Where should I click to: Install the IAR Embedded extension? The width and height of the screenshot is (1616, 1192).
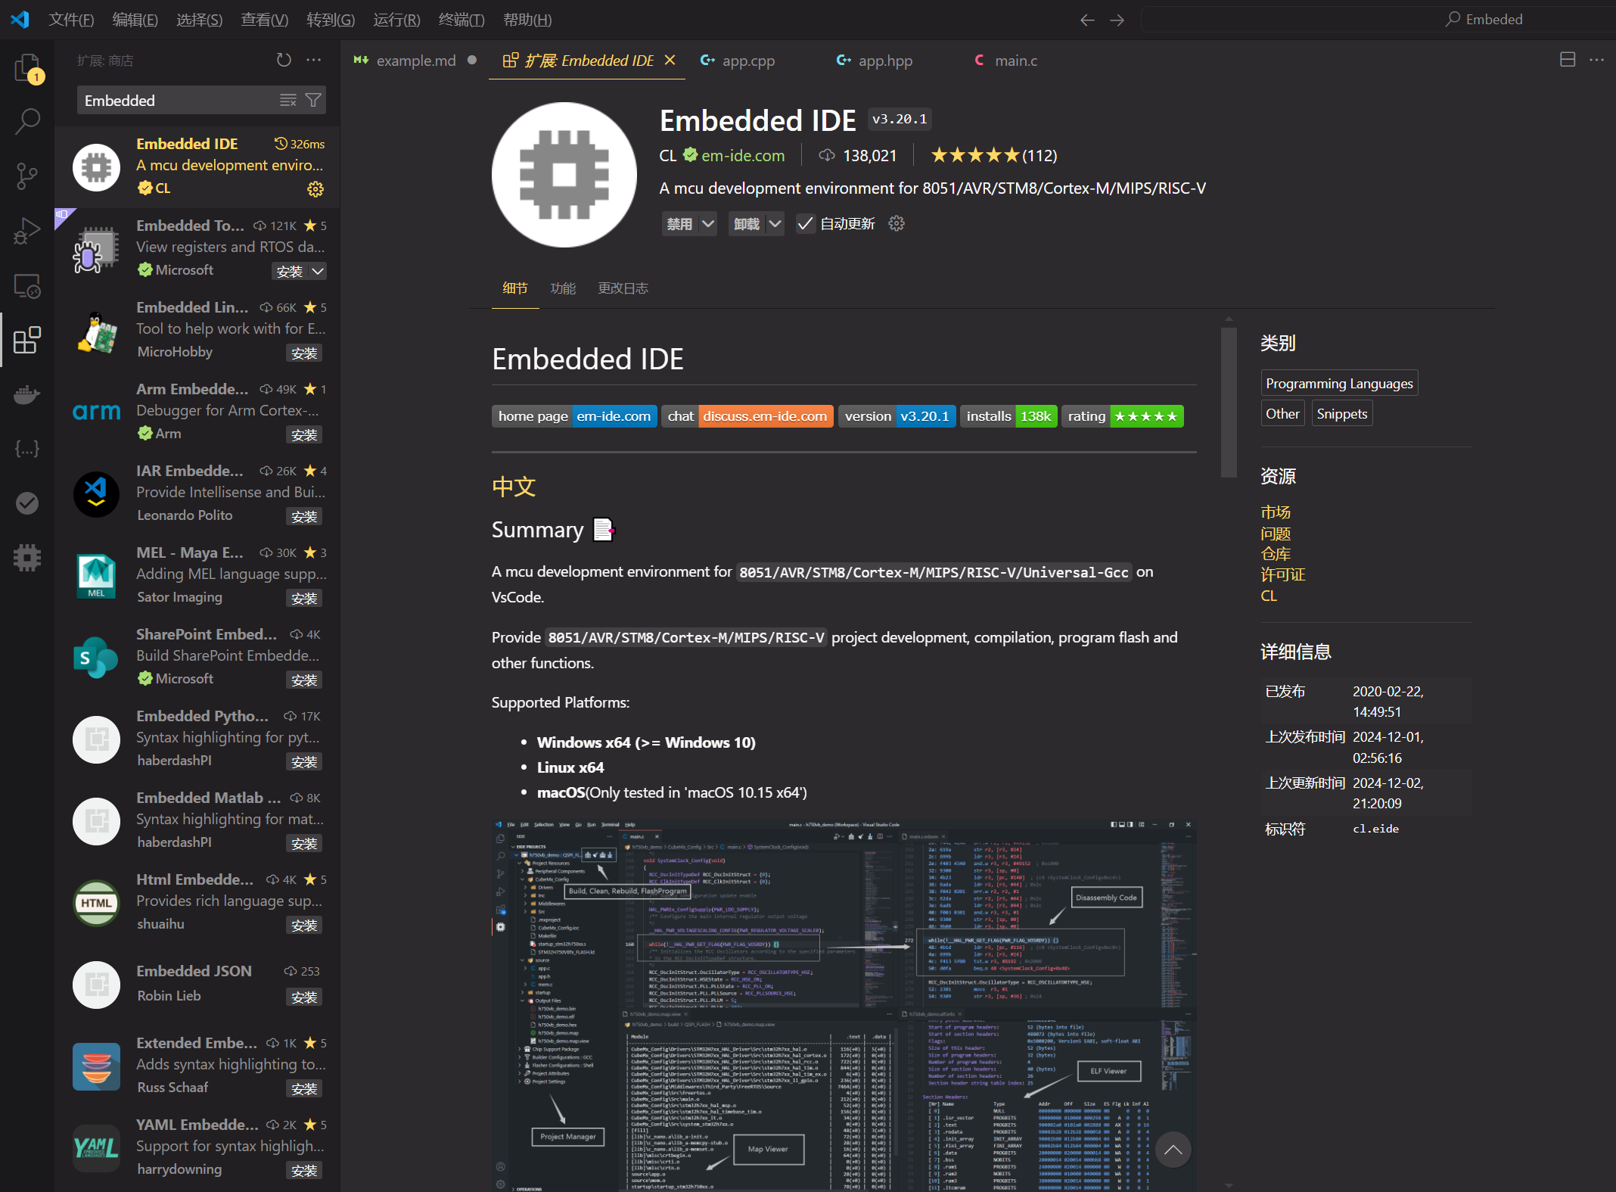304,517
